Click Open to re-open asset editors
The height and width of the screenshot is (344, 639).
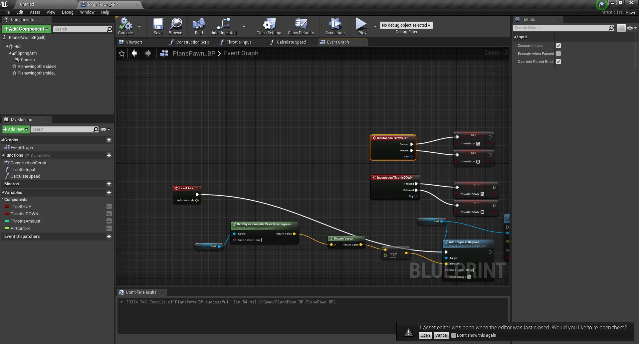click(425, 335)
